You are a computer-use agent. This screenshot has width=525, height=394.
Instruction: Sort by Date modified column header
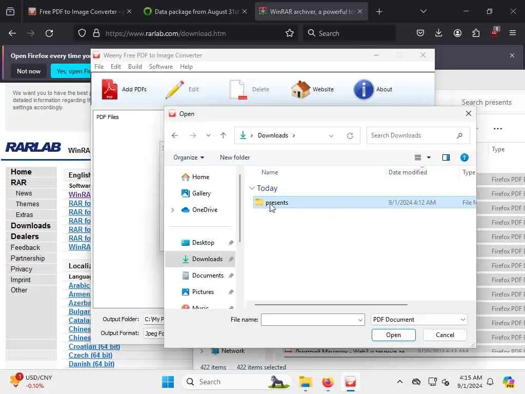[x=408, y=172]
